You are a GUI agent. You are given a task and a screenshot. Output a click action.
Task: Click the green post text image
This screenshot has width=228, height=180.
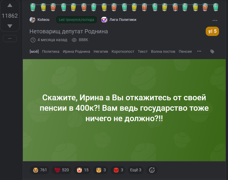coord(124,110)
